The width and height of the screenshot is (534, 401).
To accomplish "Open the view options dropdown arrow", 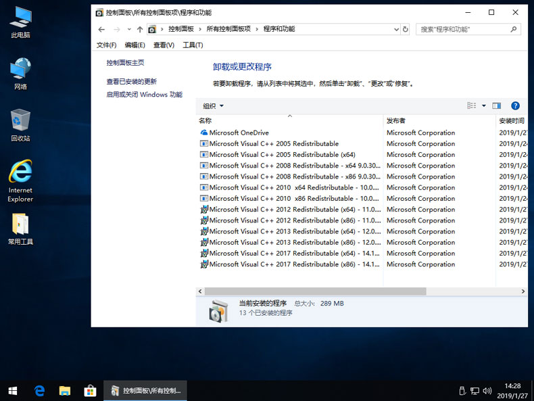I will click(483, 105).
